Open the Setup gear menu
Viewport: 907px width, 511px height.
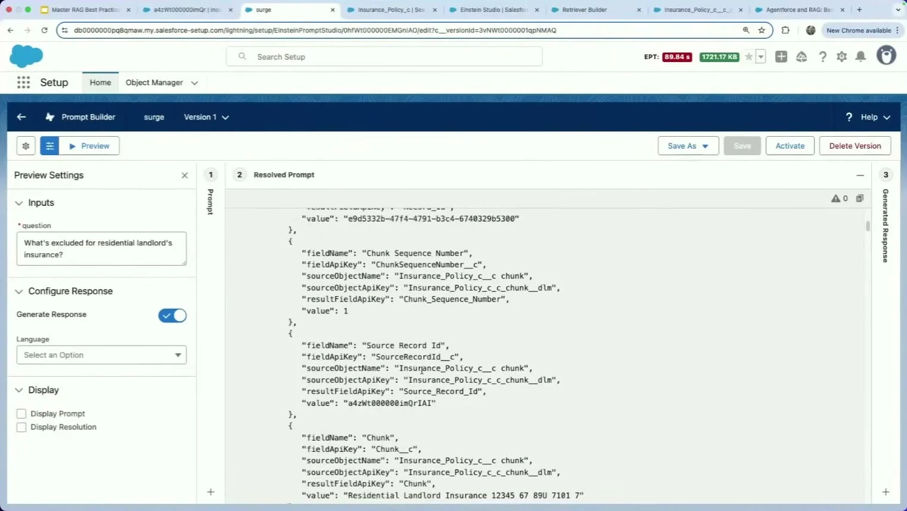coord(841,57)
